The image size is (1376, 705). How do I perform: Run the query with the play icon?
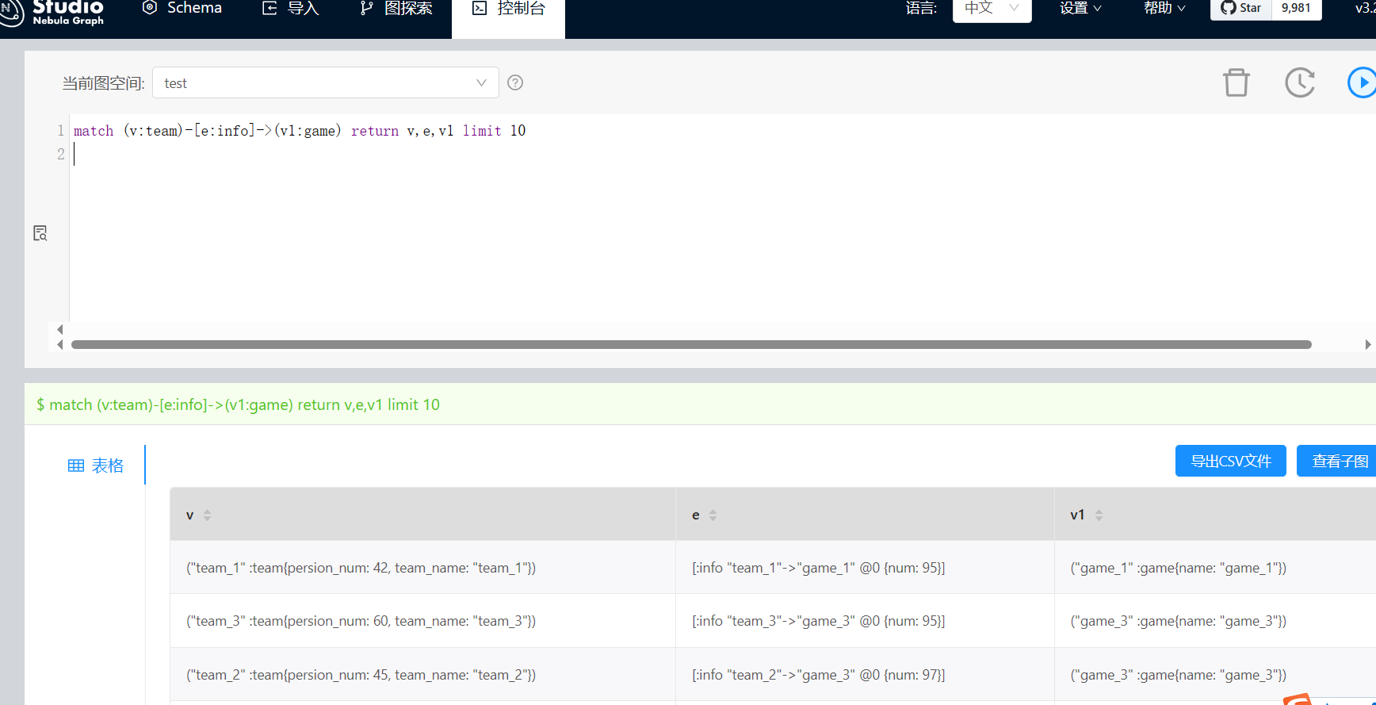point(1362,82)
